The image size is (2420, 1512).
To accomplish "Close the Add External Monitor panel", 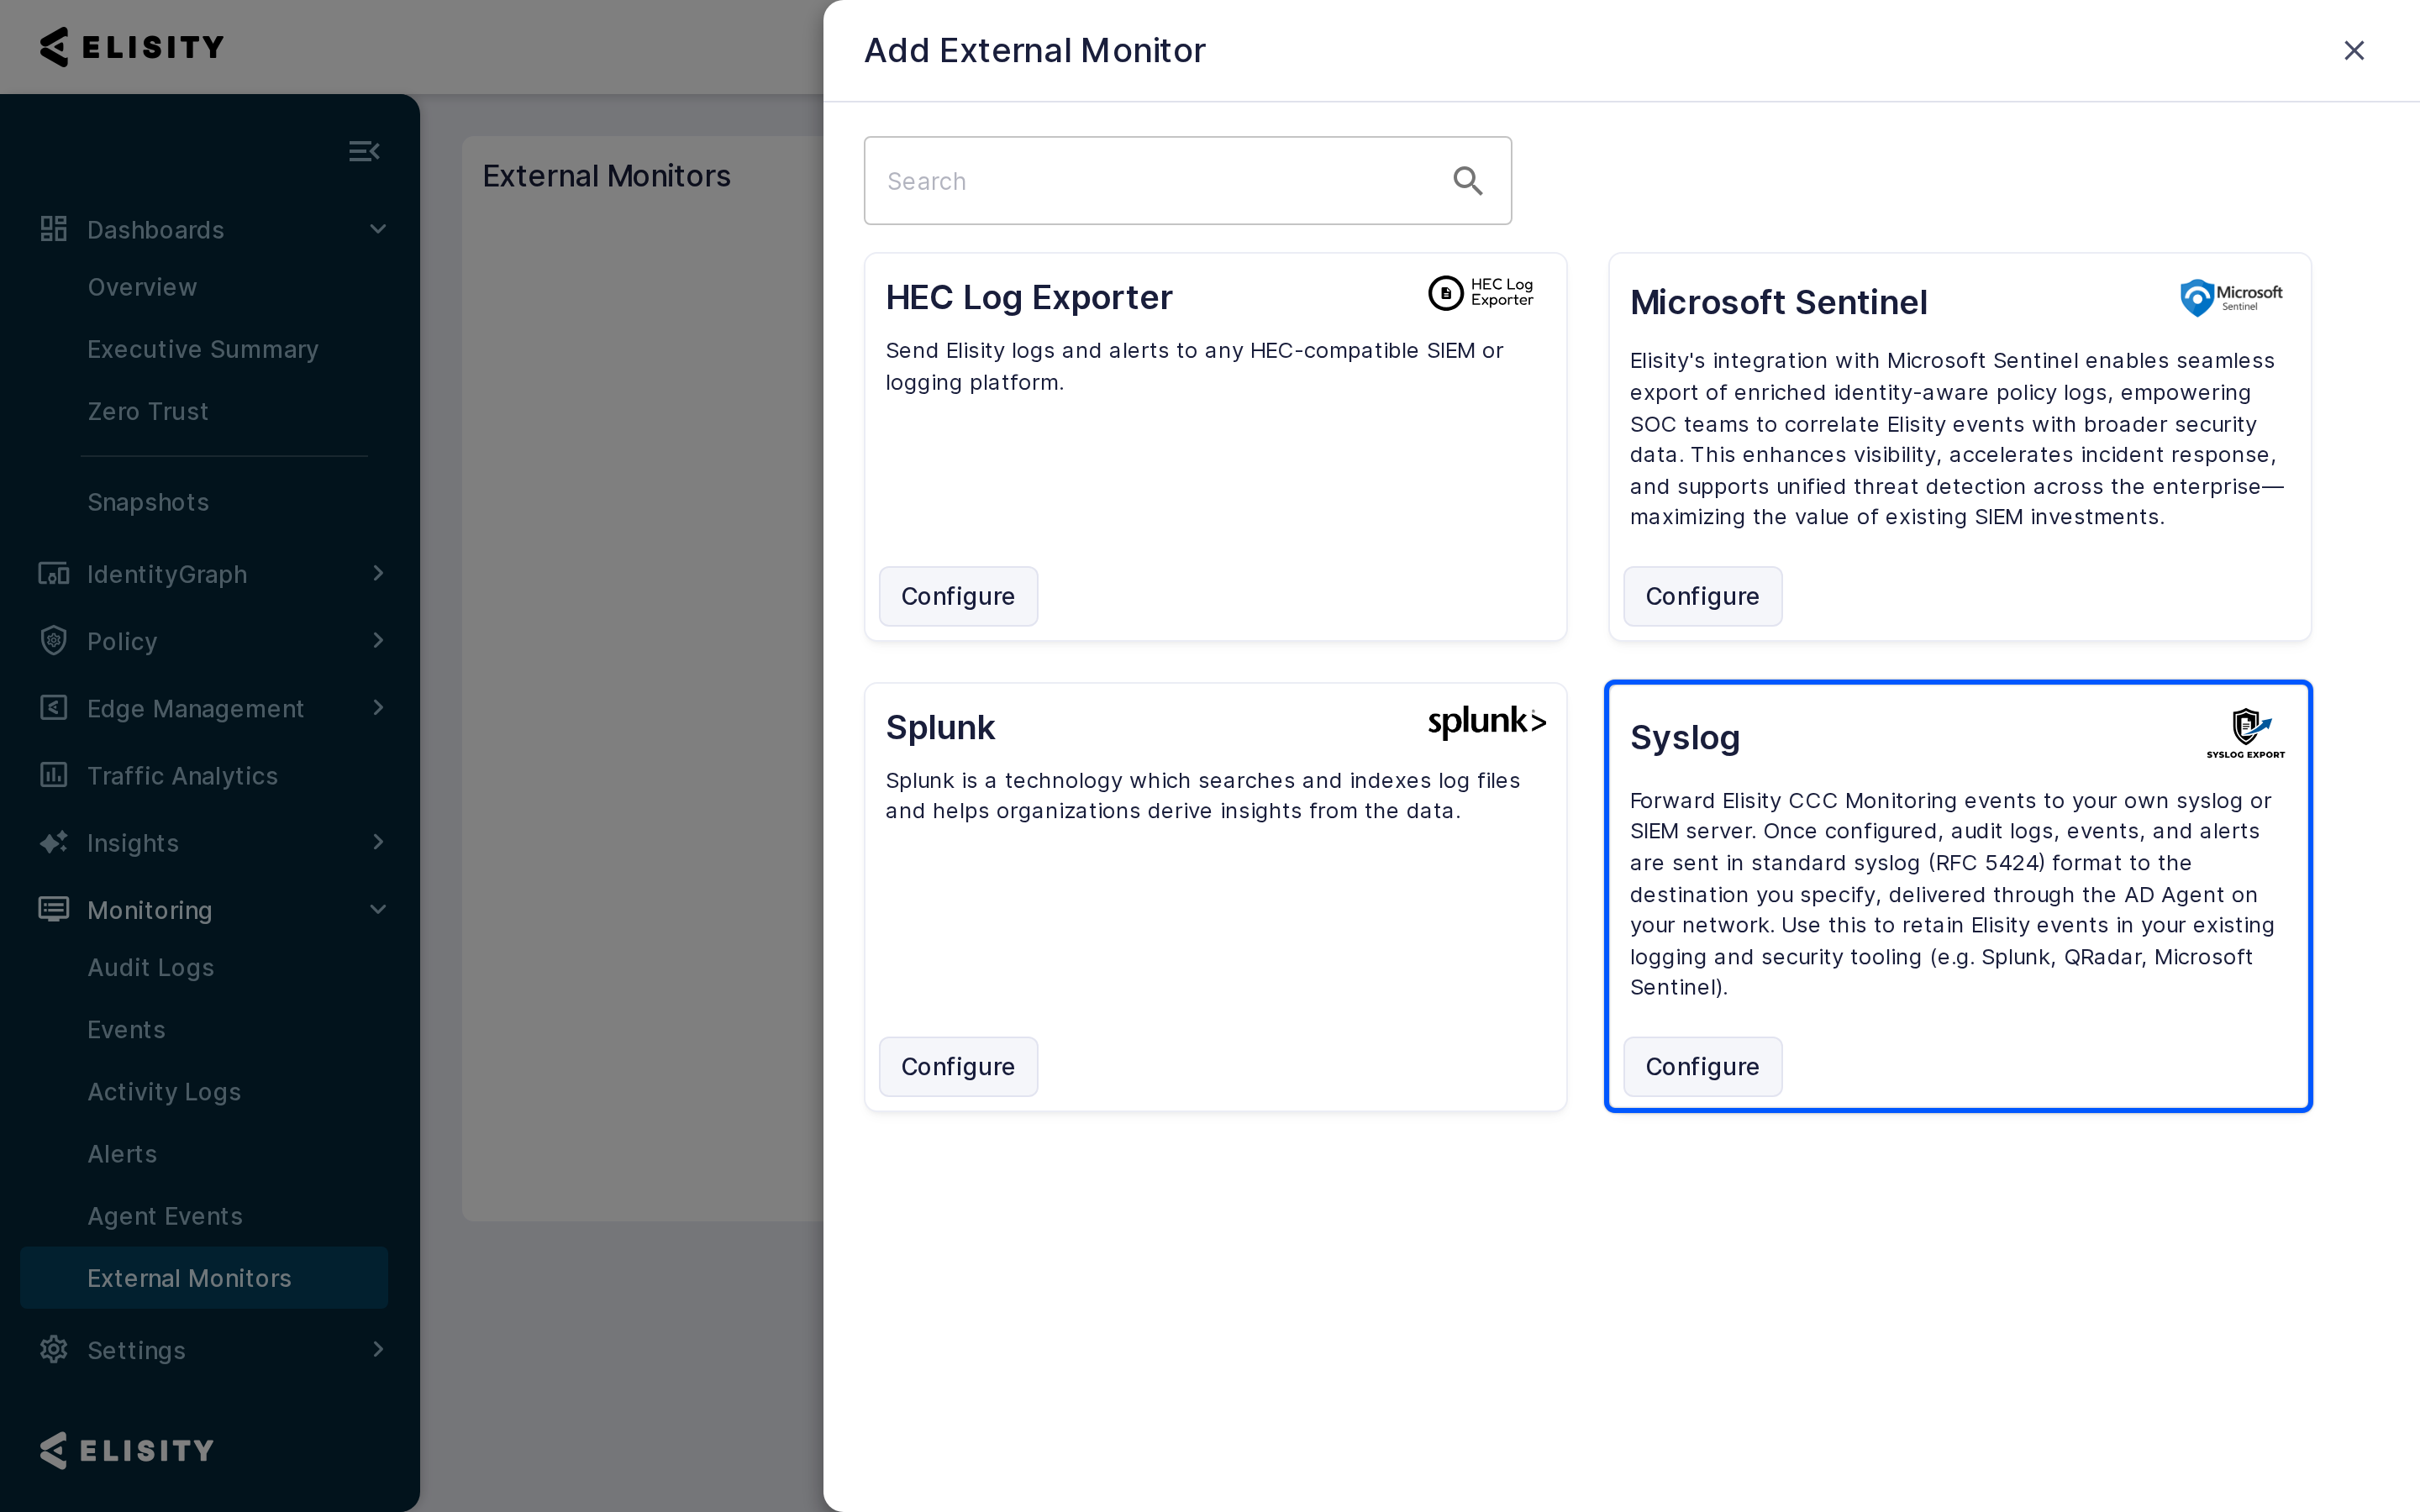I will point(2354,50).
